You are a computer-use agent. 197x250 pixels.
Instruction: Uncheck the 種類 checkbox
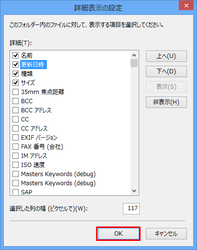(15, 74)
